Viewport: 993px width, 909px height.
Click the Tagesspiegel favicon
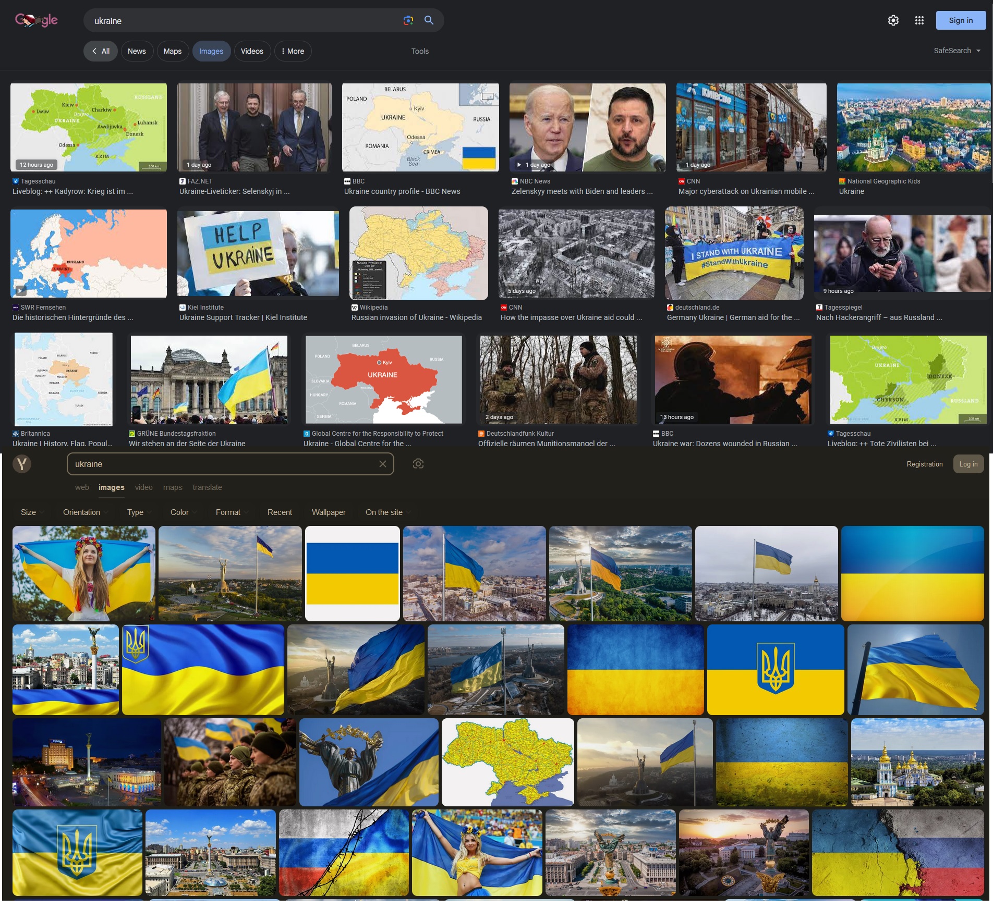point(819,308)
